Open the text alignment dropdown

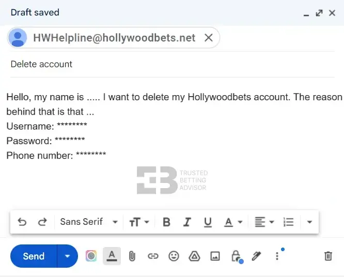[264, 222]
